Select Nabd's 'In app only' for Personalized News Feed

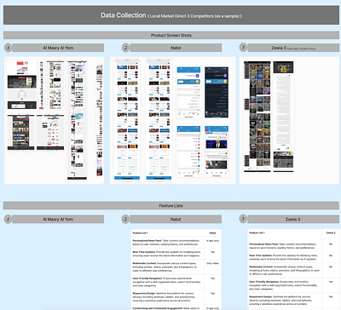pos(212,241)
